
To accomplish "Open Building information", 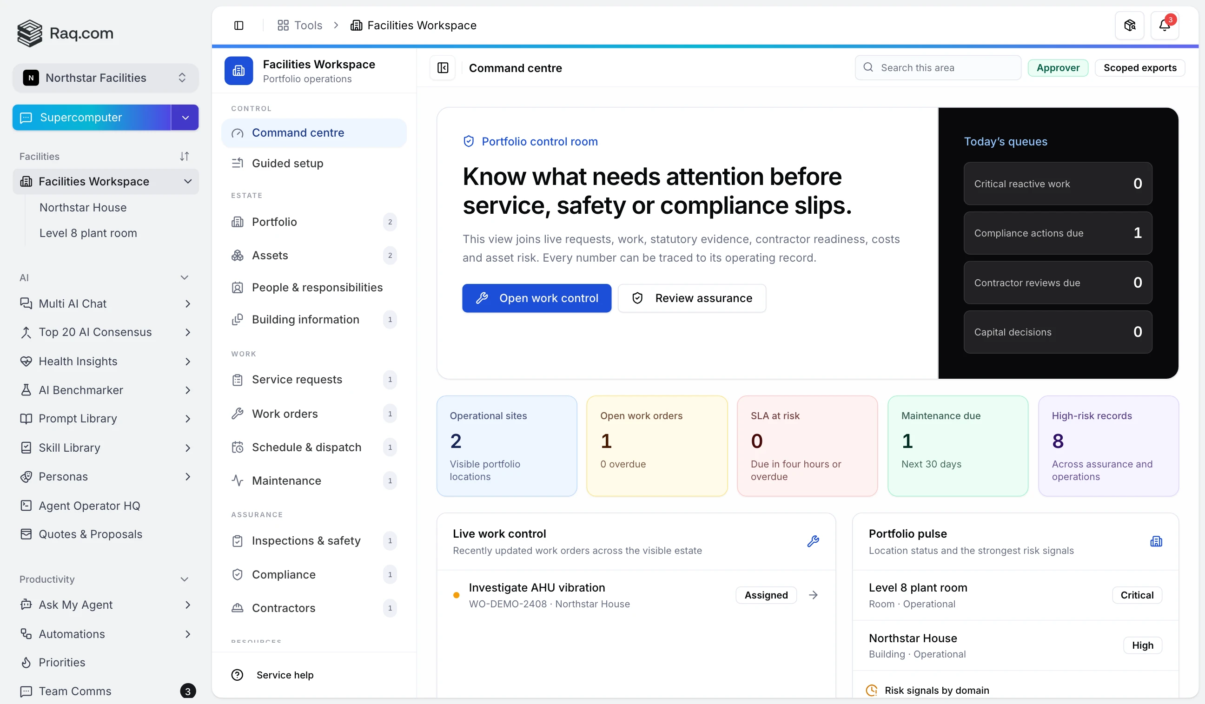I will point(314,319).
